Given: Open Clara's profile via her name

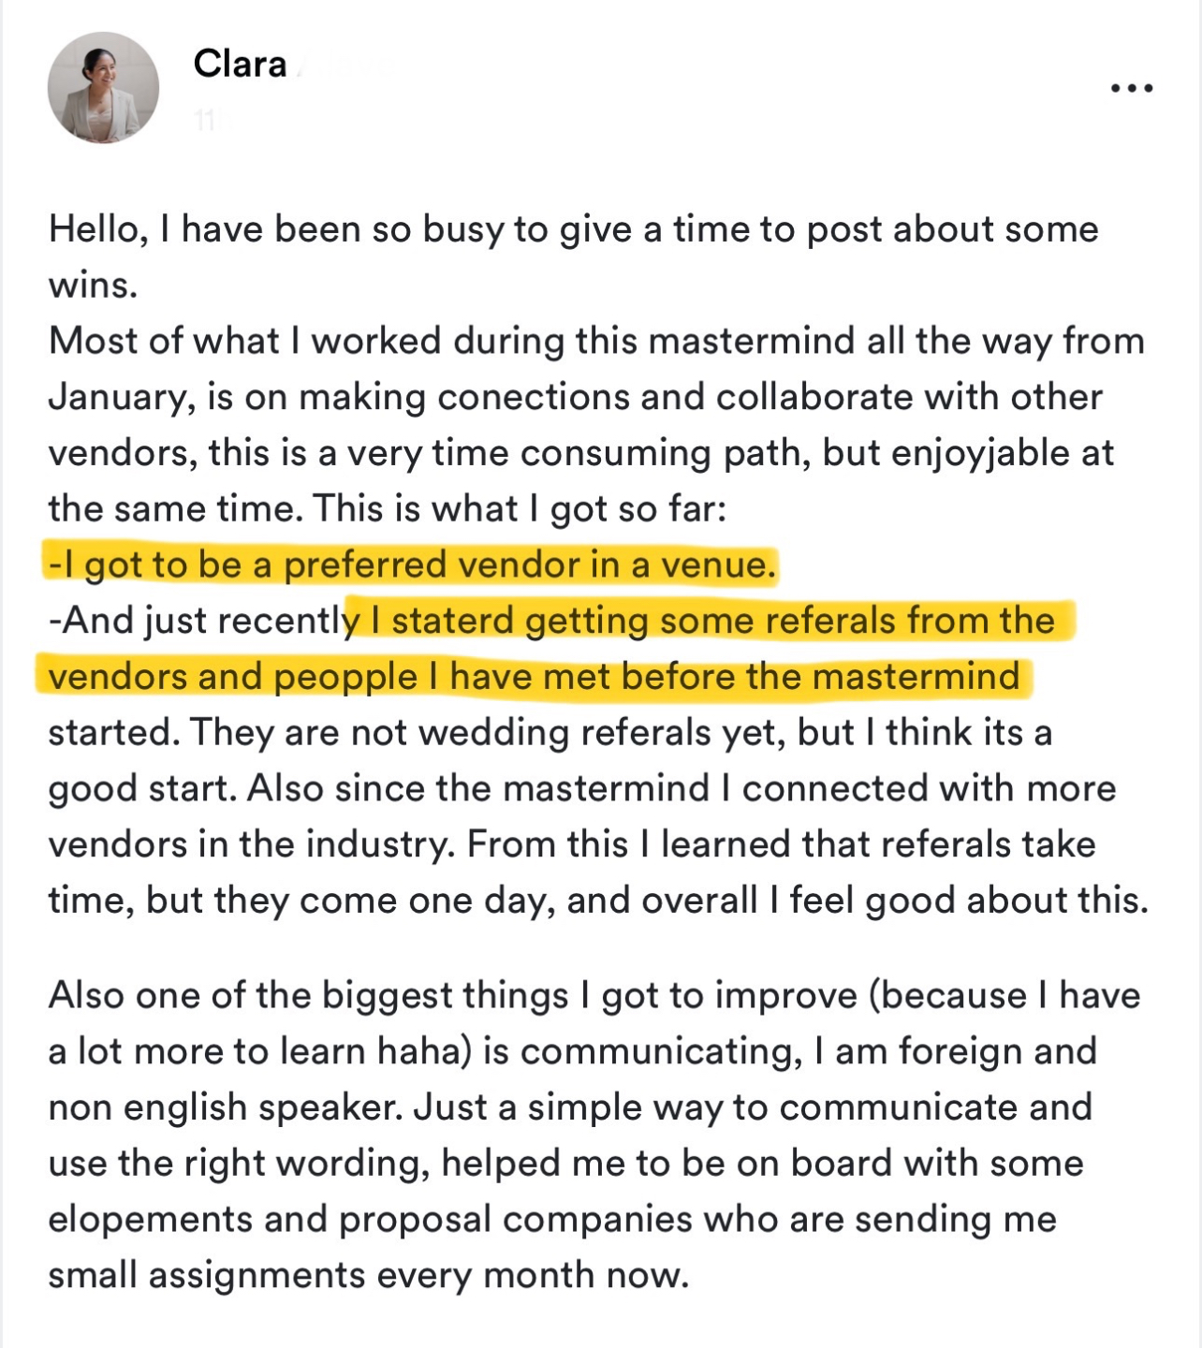Looking at the screenshot, I should (x=240, y=64).
